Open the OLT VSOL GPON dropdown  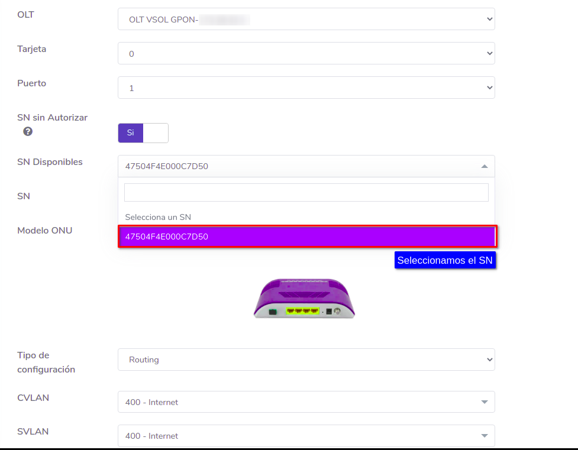click(306, 20)
